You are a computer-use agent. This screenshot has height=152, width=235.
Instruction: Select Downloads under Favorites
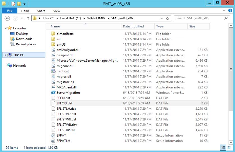coord(24,39)
